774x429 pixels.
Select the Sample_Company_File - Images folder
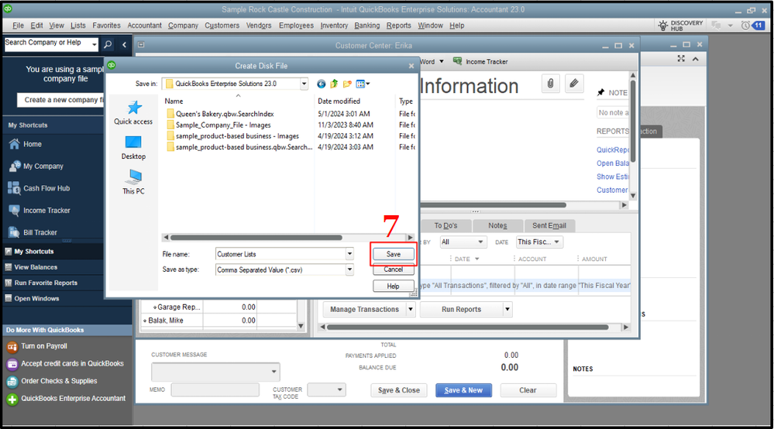tap(222, 125)
